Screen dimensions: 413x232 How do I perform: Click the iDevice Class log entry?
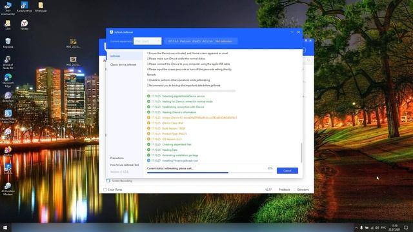165,123
